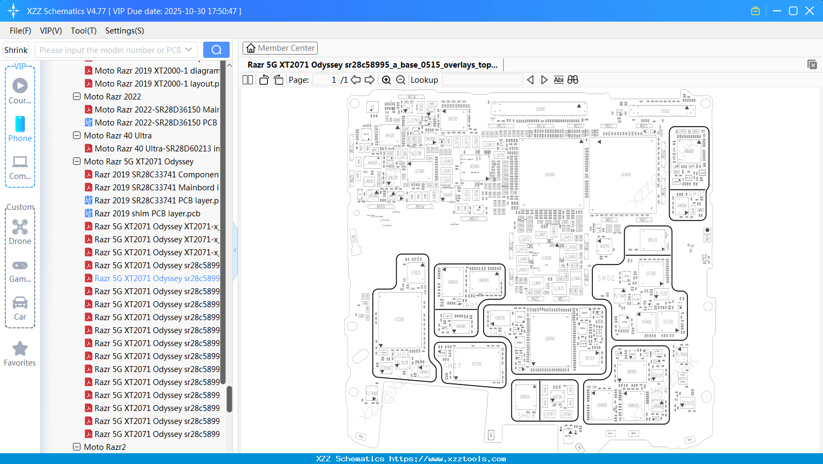
Task: Click the XZZ Schematics app logo
Action: pyautogui.click(x=14, y=11)
